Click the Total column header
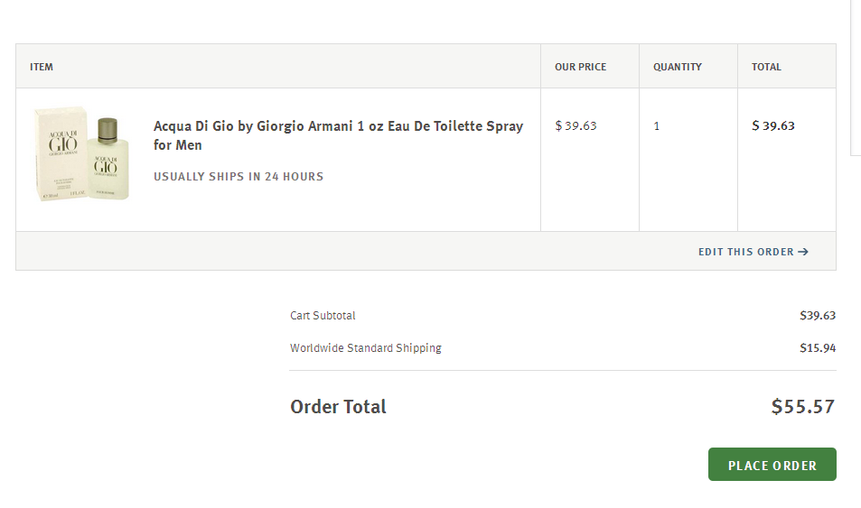 coord(766,67)
